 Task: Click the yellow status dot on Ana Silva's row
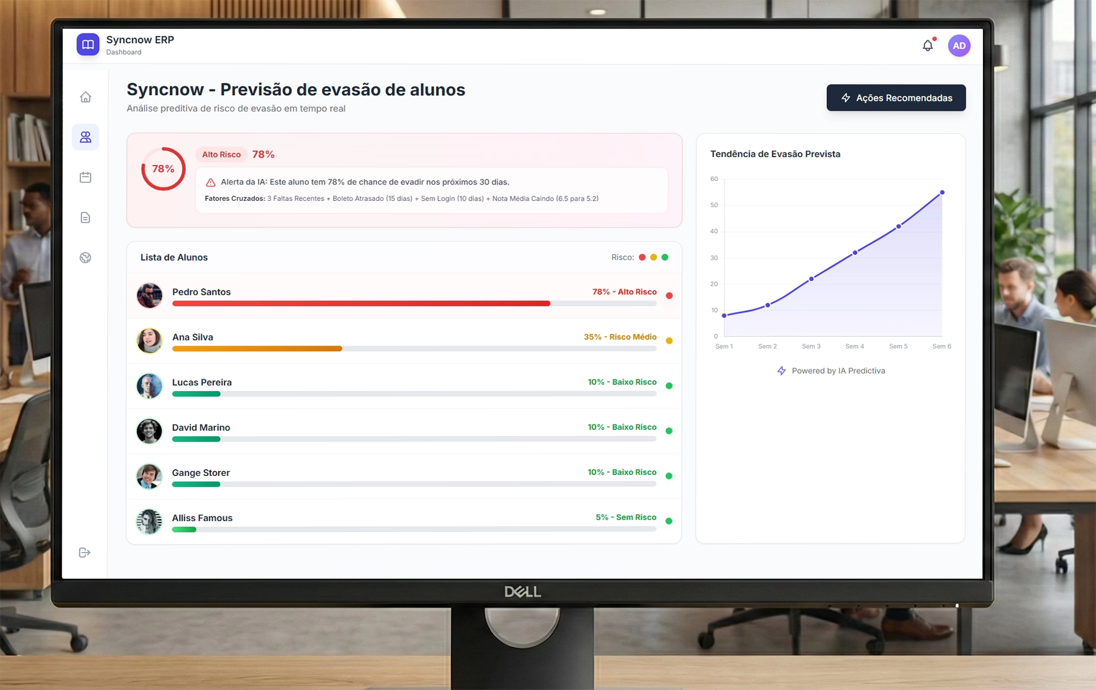click(669, 340)
